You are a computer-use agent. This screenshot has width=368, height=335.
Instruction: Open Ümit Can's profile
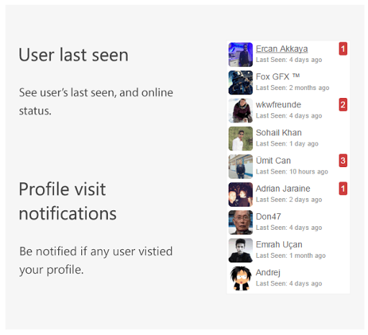point(273,161)
